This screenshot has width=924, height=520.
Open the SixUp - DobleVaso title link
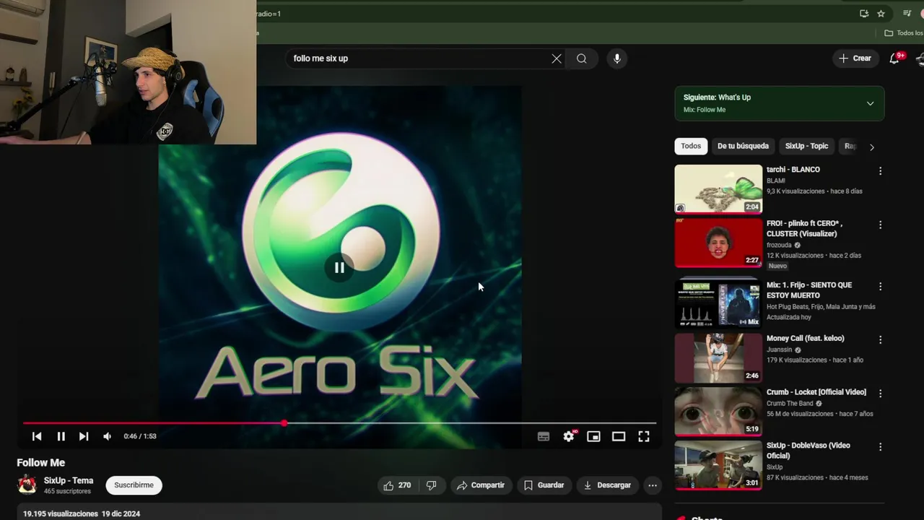coord(808,451)
